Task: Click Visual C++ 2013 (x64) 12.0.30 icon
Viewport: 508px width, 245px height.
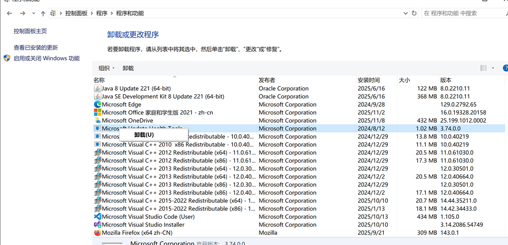Action: click(98, 169)
